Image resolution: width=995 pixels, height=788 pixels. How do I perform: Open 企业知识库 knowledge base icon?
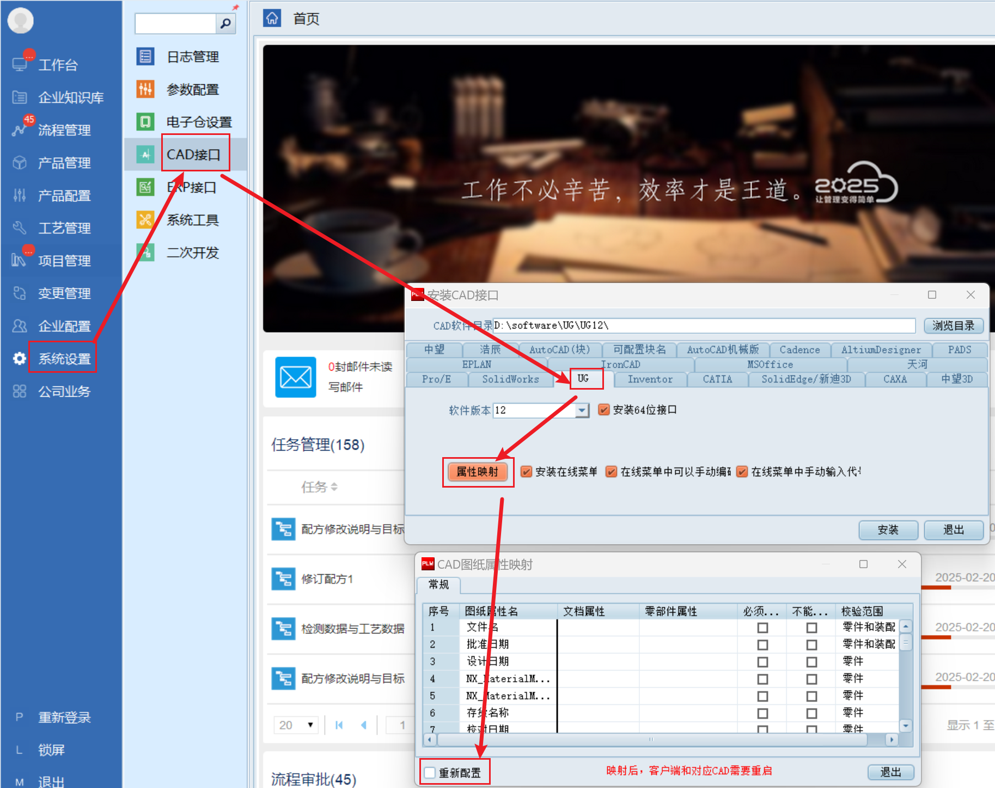click(x=20, y=97)
